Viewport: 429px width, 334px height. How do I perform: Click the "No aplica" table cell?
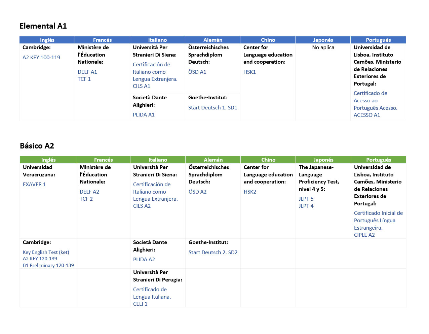[x=323, y=47]
